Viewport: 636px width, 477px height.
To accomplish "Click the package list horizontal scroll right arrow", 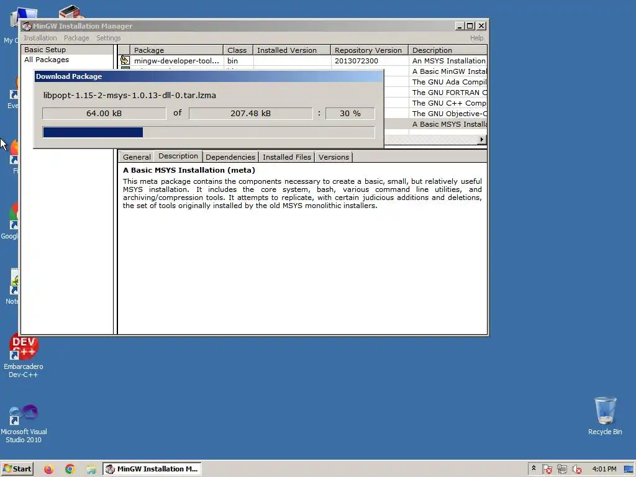I will pyautogui.click(x=481, y=140).
